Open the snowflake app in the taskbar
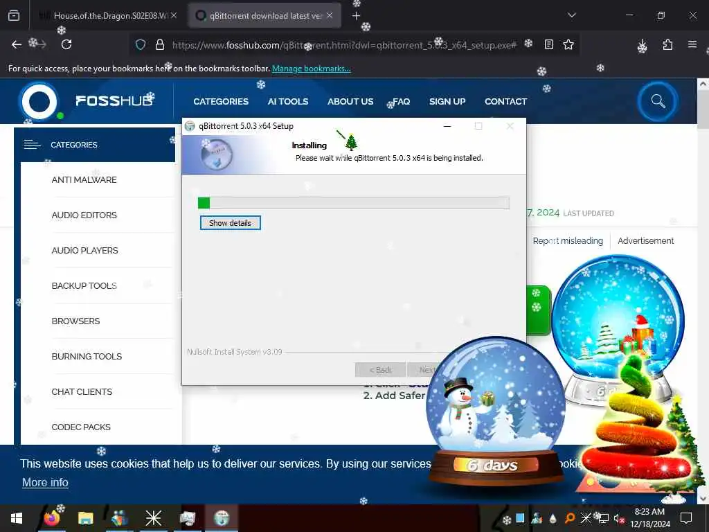Screen dimensions: 709x532 tap(153, 518)
